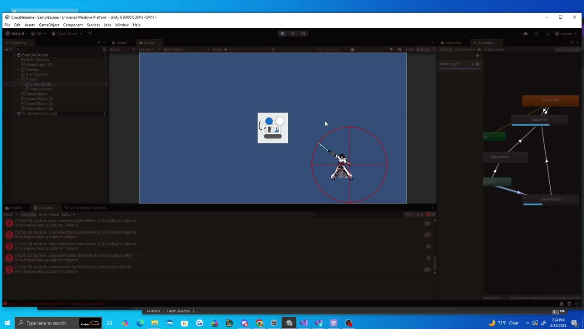The image size is (584, 329).
Task: Select the playerAttack state in the Animator
Action: (x=550, y=199)
